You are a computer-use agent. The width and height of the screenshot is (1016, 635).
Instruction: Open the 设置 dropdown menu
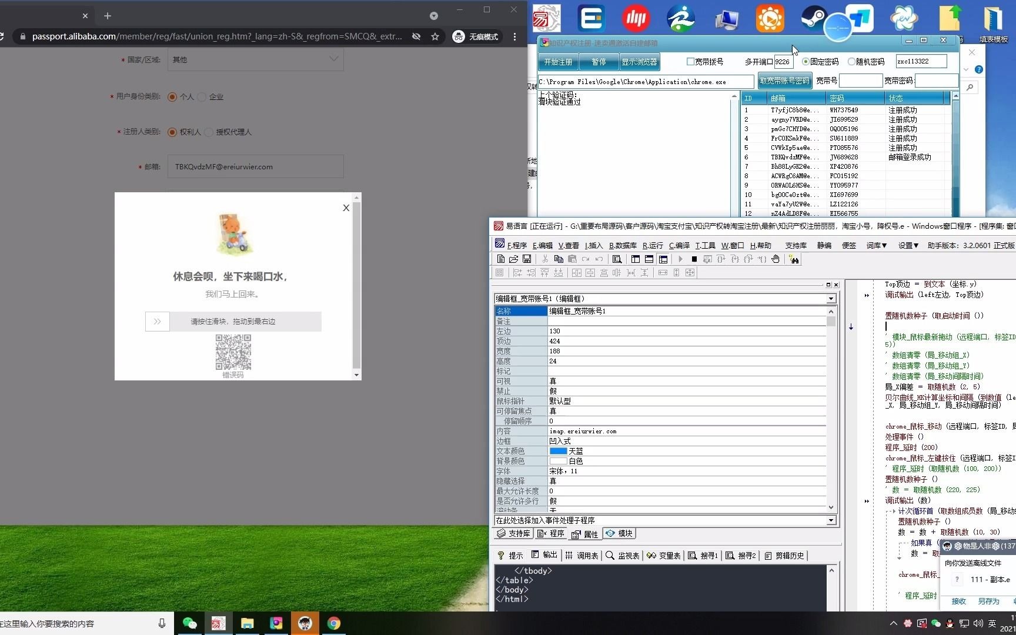pyautogui.click(x=908, y=245)
